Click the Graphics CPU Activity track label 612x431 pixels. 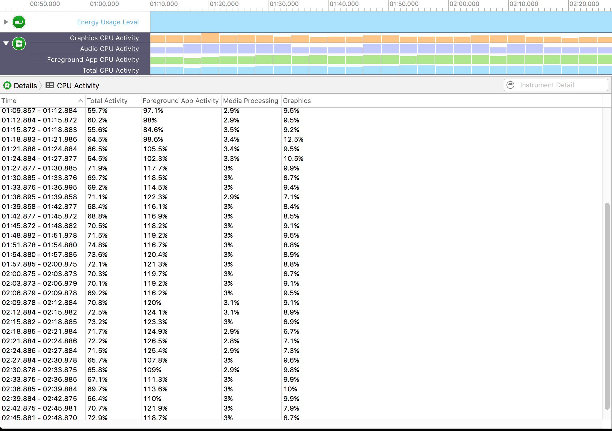point(104,38)
